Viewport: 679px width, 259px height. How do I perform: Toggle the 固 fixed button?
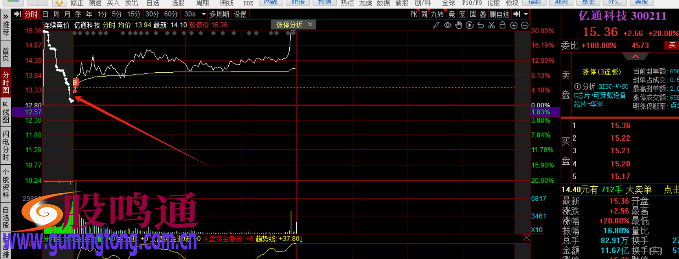pos(473,14)
